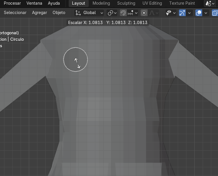Click the X-ray toggle icon
Image resolution: width=218 pixels, height=176 pixels.
click(215, 13)
